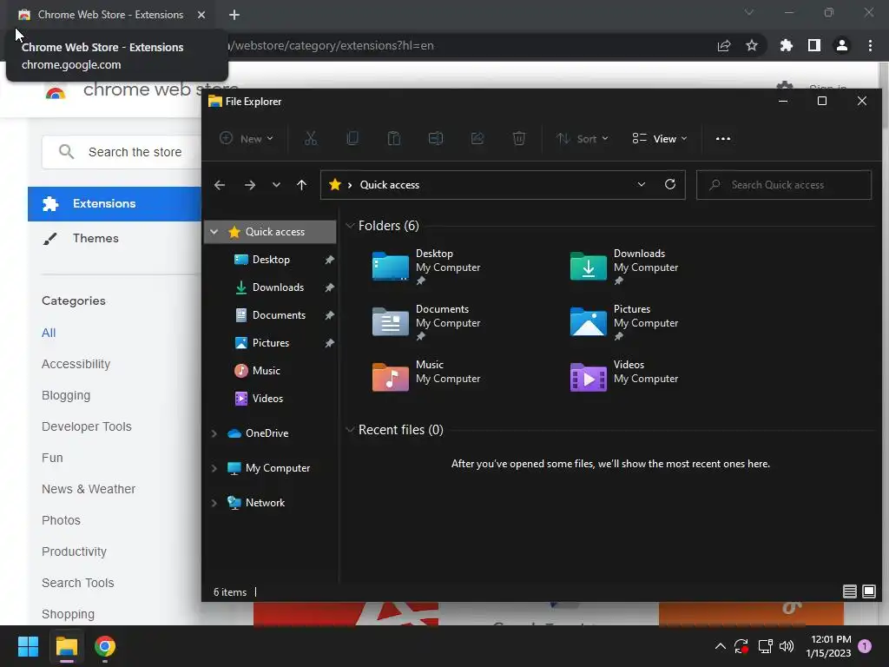Choose the All category link
The height and width of the screenshot is (667, 889).
49,333
